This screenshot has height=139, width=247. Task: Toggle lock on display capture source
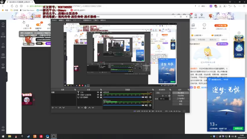point(101,97)
